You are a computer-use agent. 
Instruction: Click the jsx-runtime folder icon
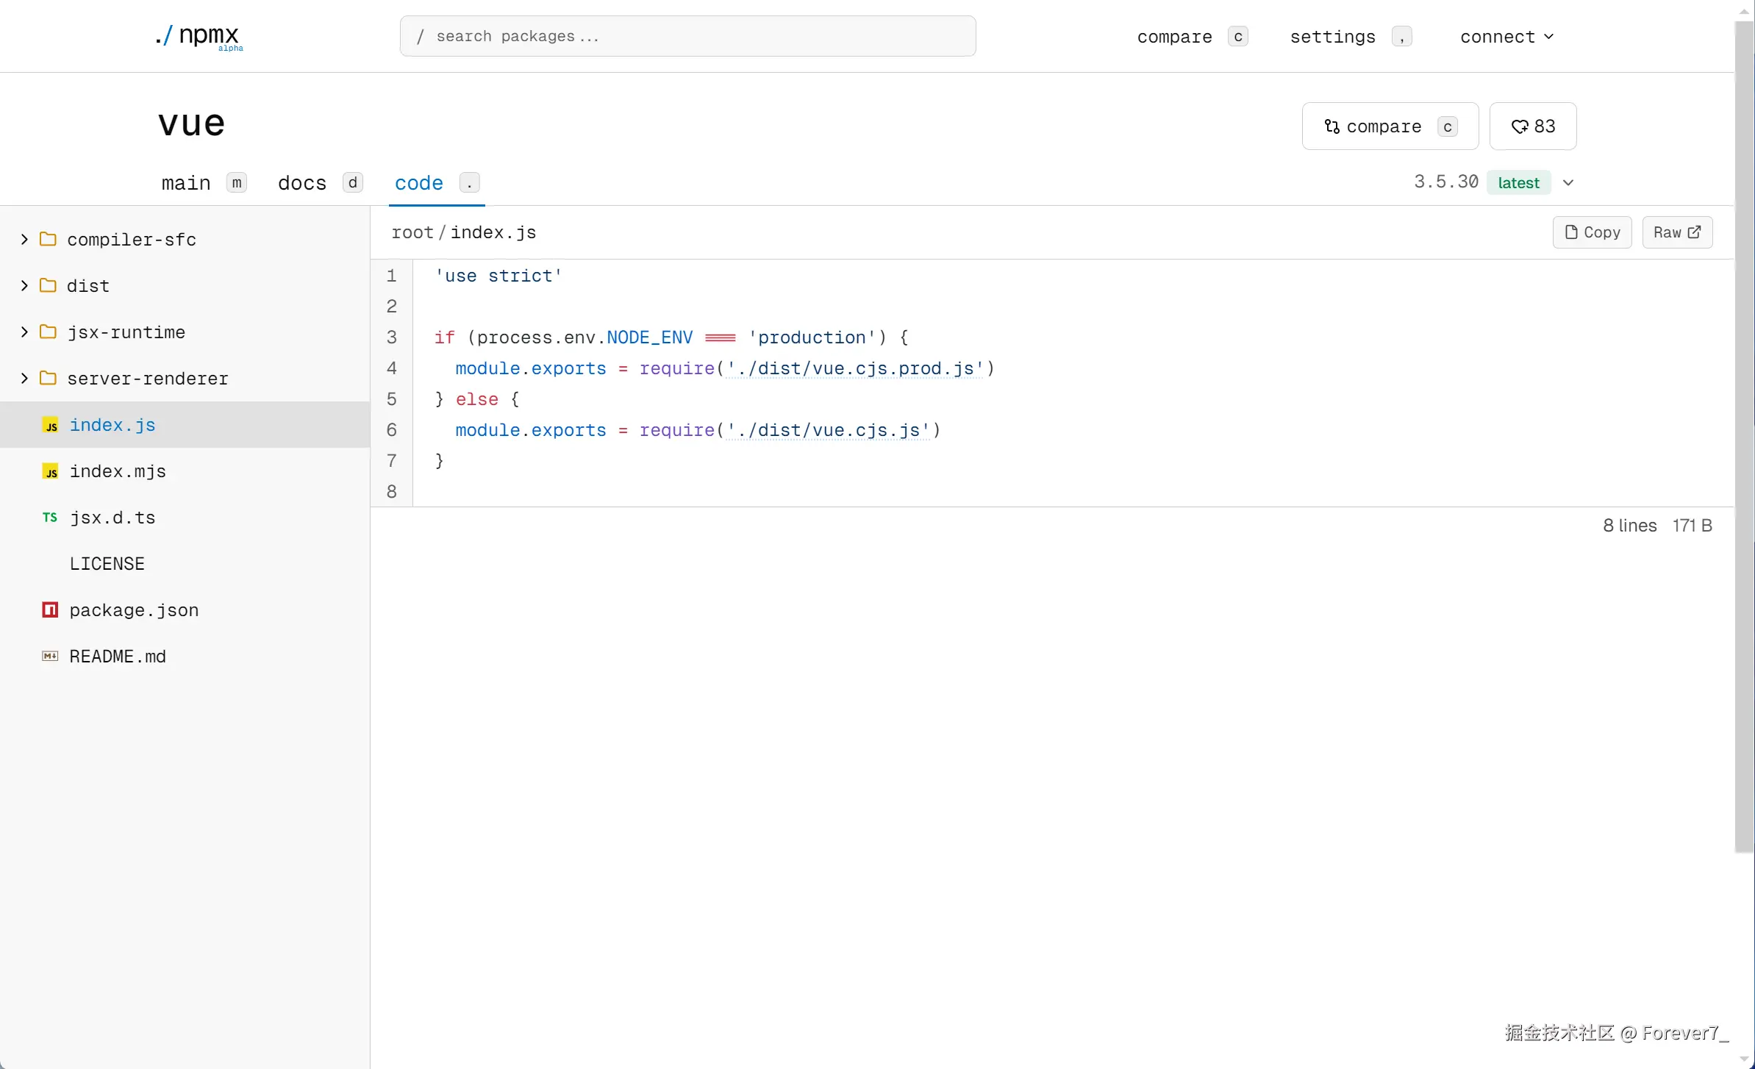[48, 332]
